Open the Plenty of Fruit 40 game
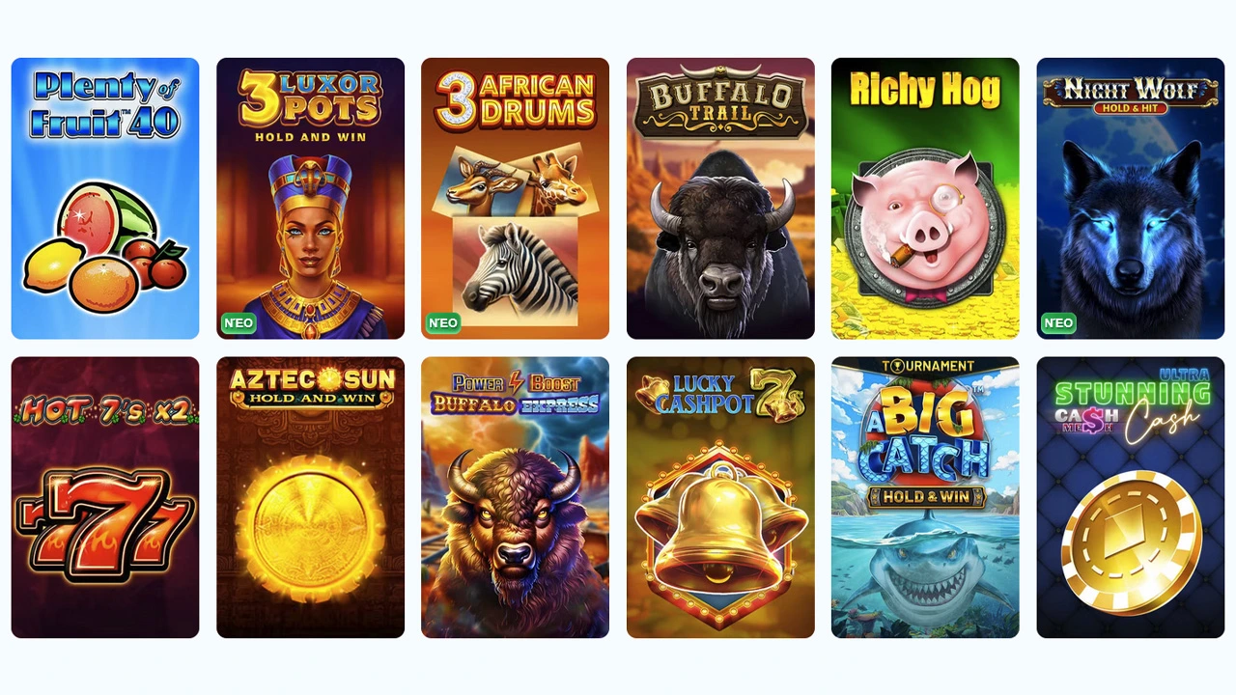1236x695 pixels. 105,198
